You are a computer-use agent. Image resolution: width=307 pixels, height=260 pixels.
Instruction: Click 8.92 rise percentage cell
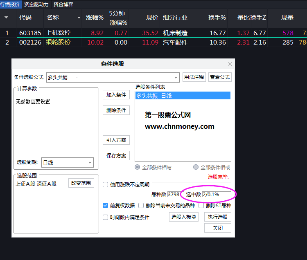point(97,33)
